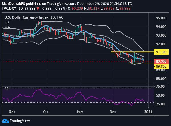Screen dimensions: 171x126
Task: Click the TradingView text link
Action: [x=20, y=121]
